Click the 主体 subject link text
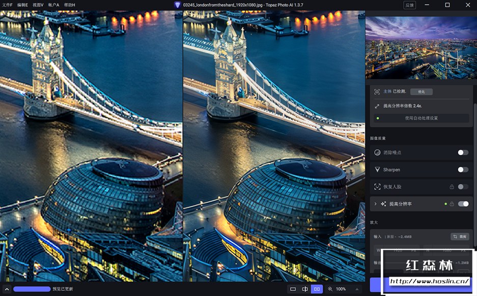477x296 pixels. click(387, 91)
